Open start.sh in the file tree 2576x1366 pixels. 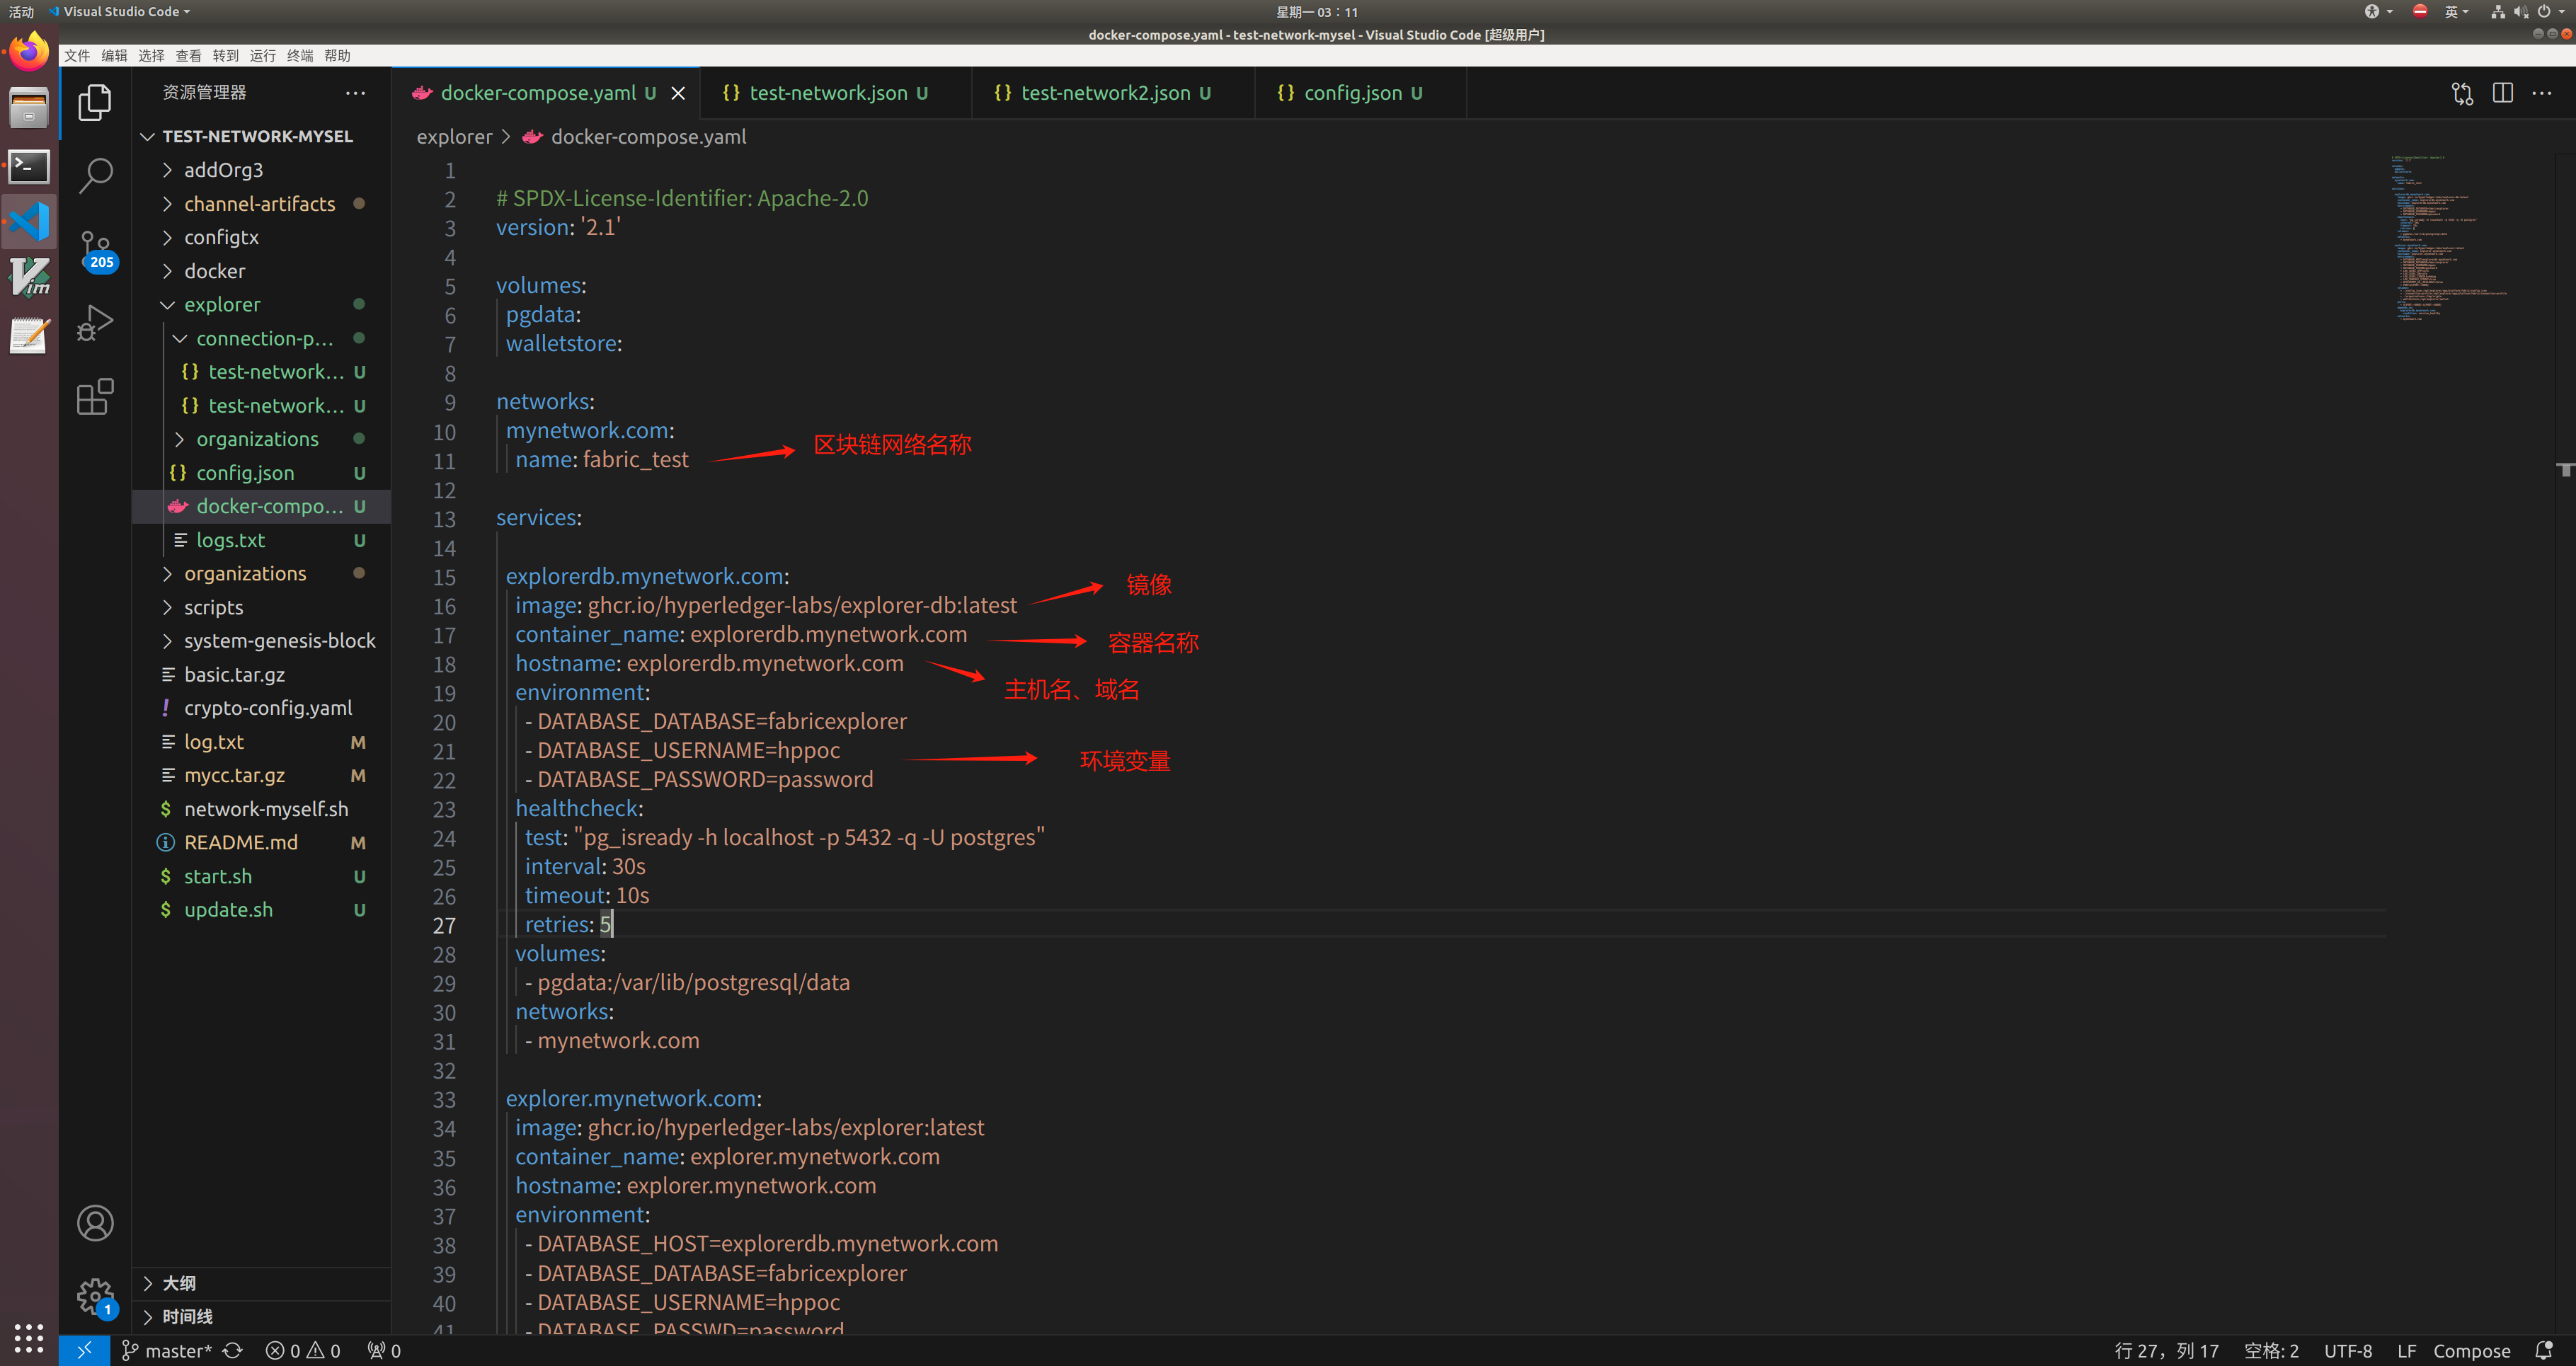[261, 876]
